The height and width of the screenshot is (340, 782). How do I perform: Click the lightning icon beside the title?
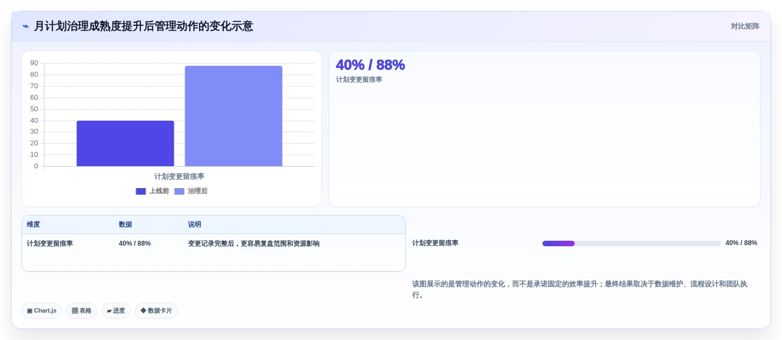click(x=26, y=26)
